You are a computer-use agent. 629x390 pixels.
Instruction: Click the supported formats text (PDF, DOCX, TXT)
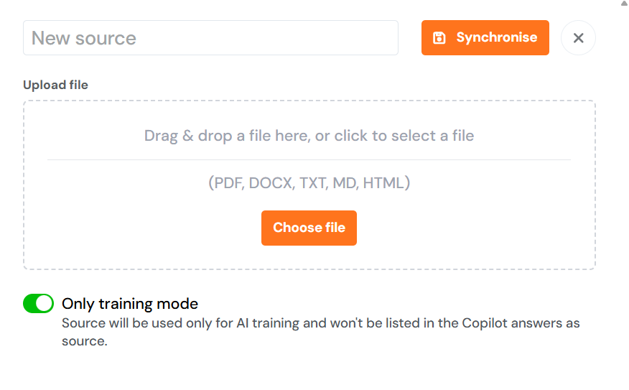click(309, 183)
